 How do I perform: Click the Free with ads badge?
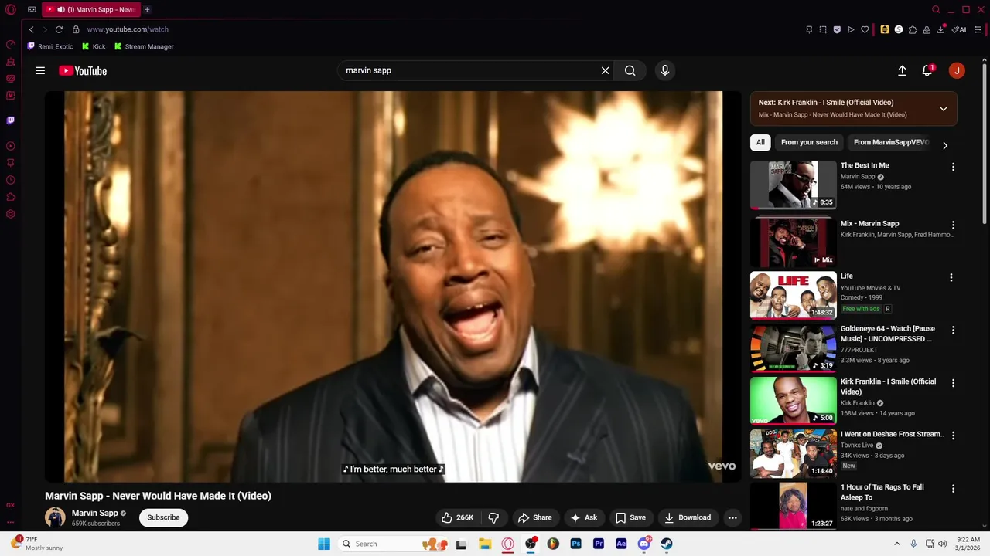tap(861, 309)
